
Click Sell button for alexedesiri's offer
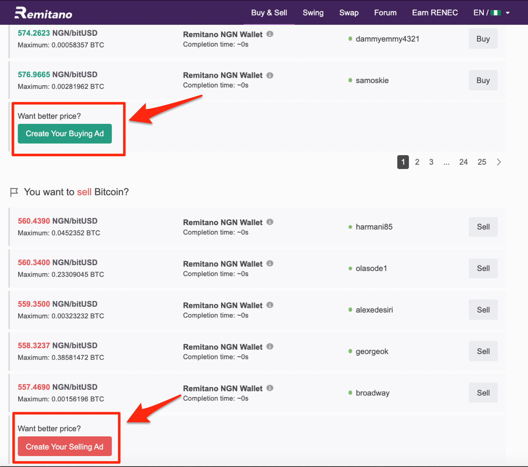click(483, 310)
